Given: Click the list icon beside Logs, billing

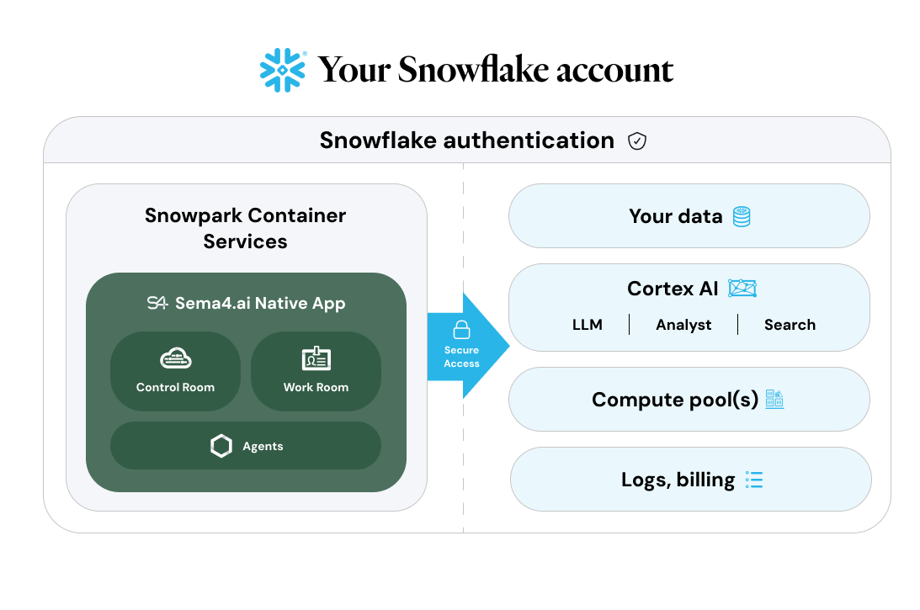Looking at the screenshot, I should pos(754,480).
